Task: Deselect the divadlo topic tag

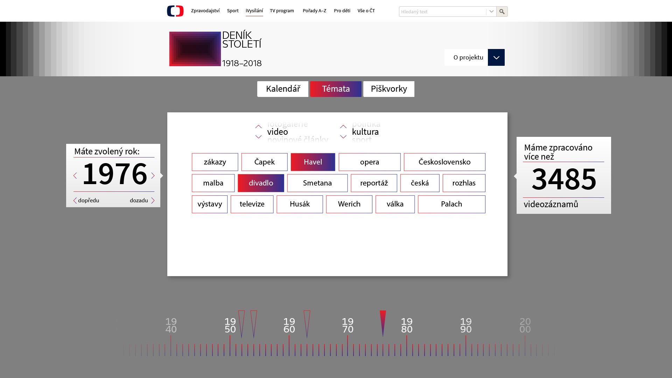Action: (261, 183)
